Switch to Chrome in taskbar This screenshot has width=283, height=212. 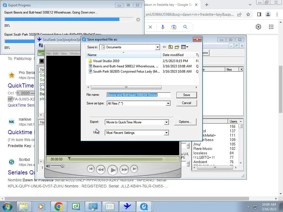point(59,206)
